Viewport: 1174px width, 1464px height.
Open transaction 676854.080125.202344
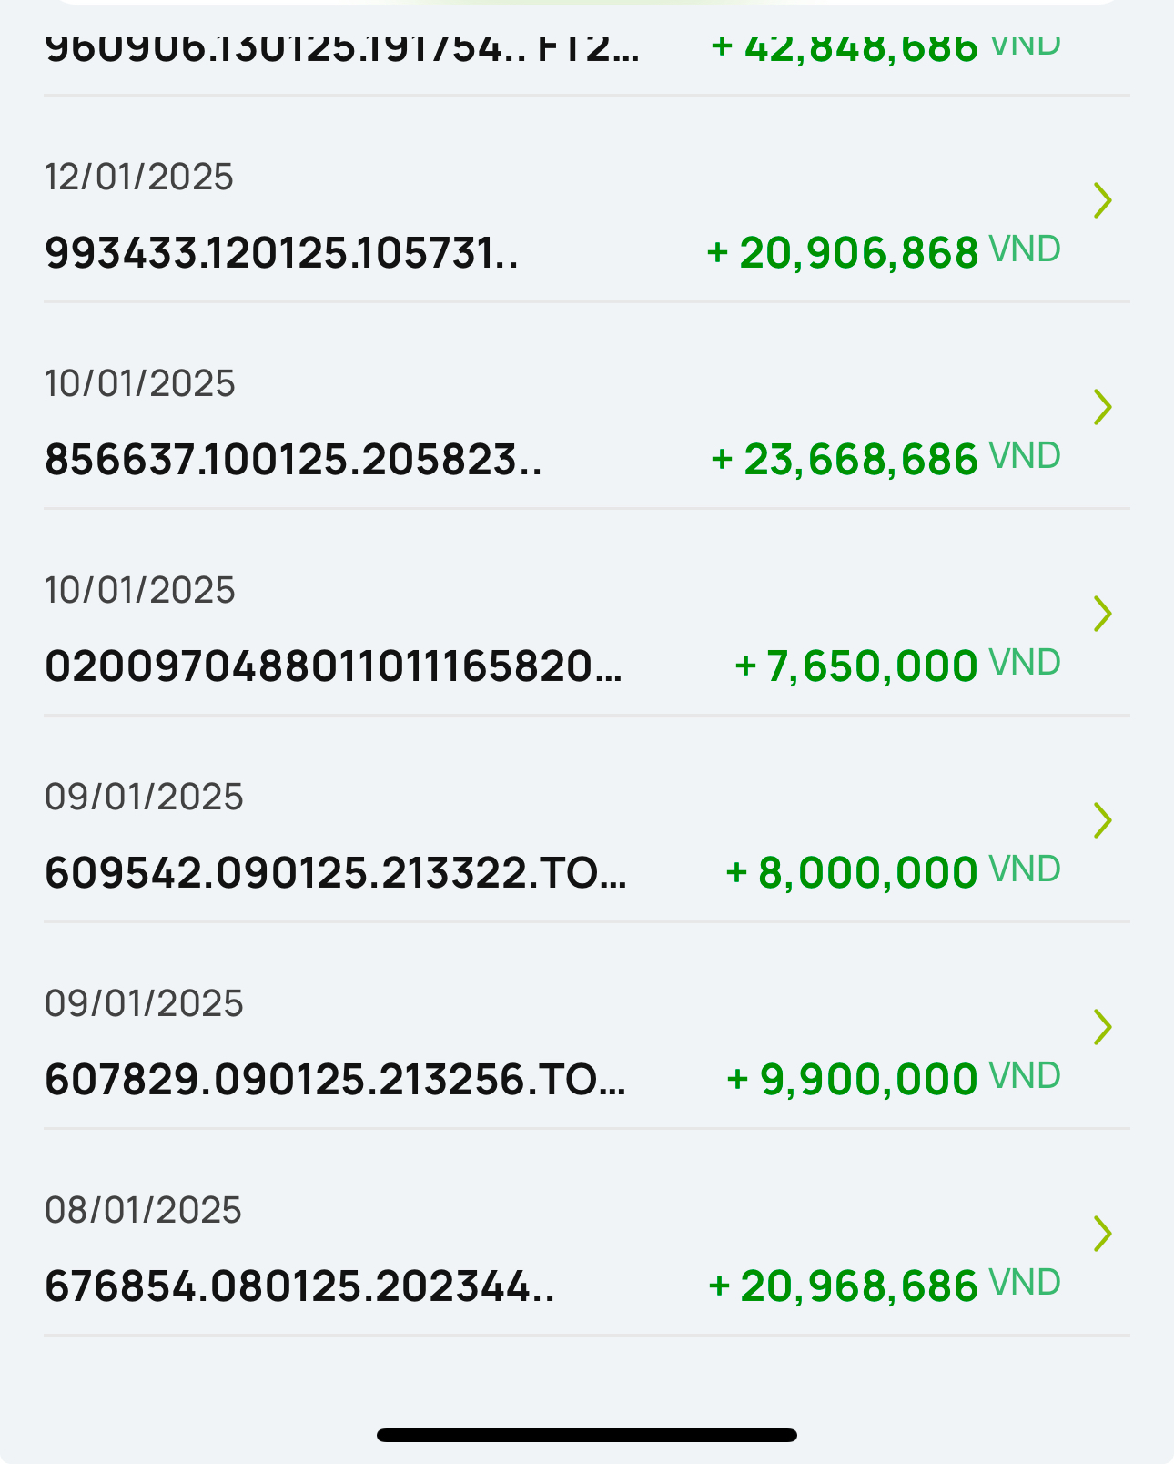pos(299,1286)
